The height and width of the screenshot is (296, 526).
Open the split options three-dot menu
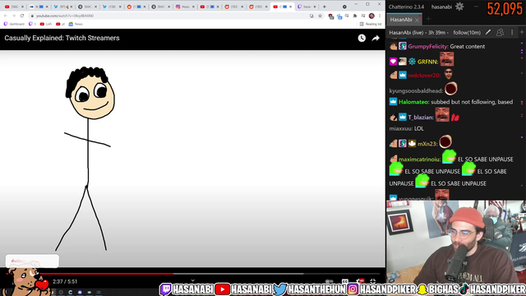coord(512,32)
